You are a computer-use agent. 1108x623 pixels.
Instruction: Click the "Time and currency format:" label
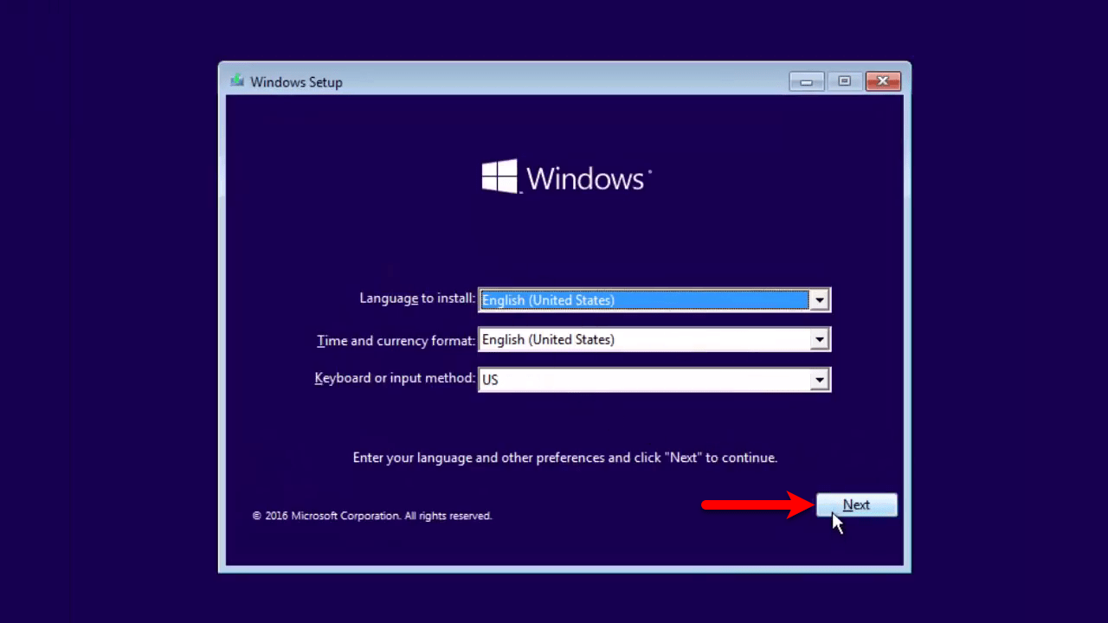point(396,341)
